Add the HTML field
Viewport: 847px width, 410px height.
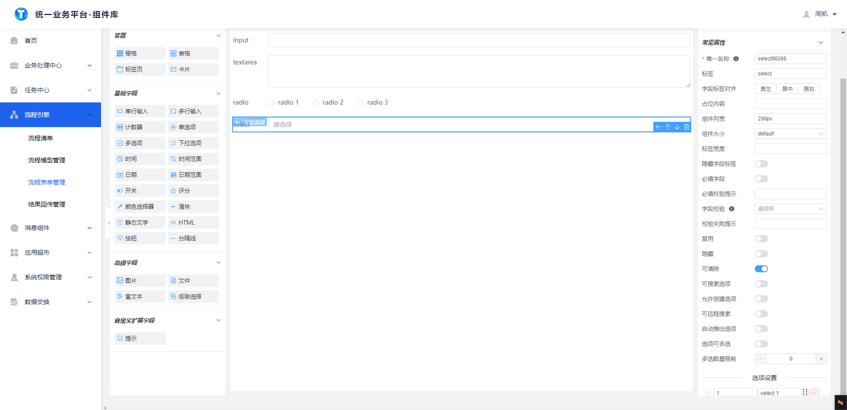pyautogui.click(x=193, y=222)
